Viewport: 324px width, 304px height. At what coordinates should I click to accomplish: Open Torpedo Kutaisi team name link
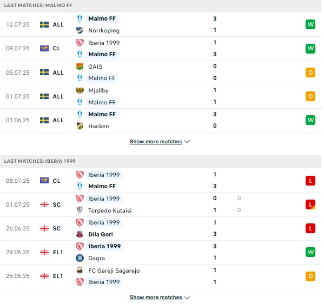pos(110,210)
